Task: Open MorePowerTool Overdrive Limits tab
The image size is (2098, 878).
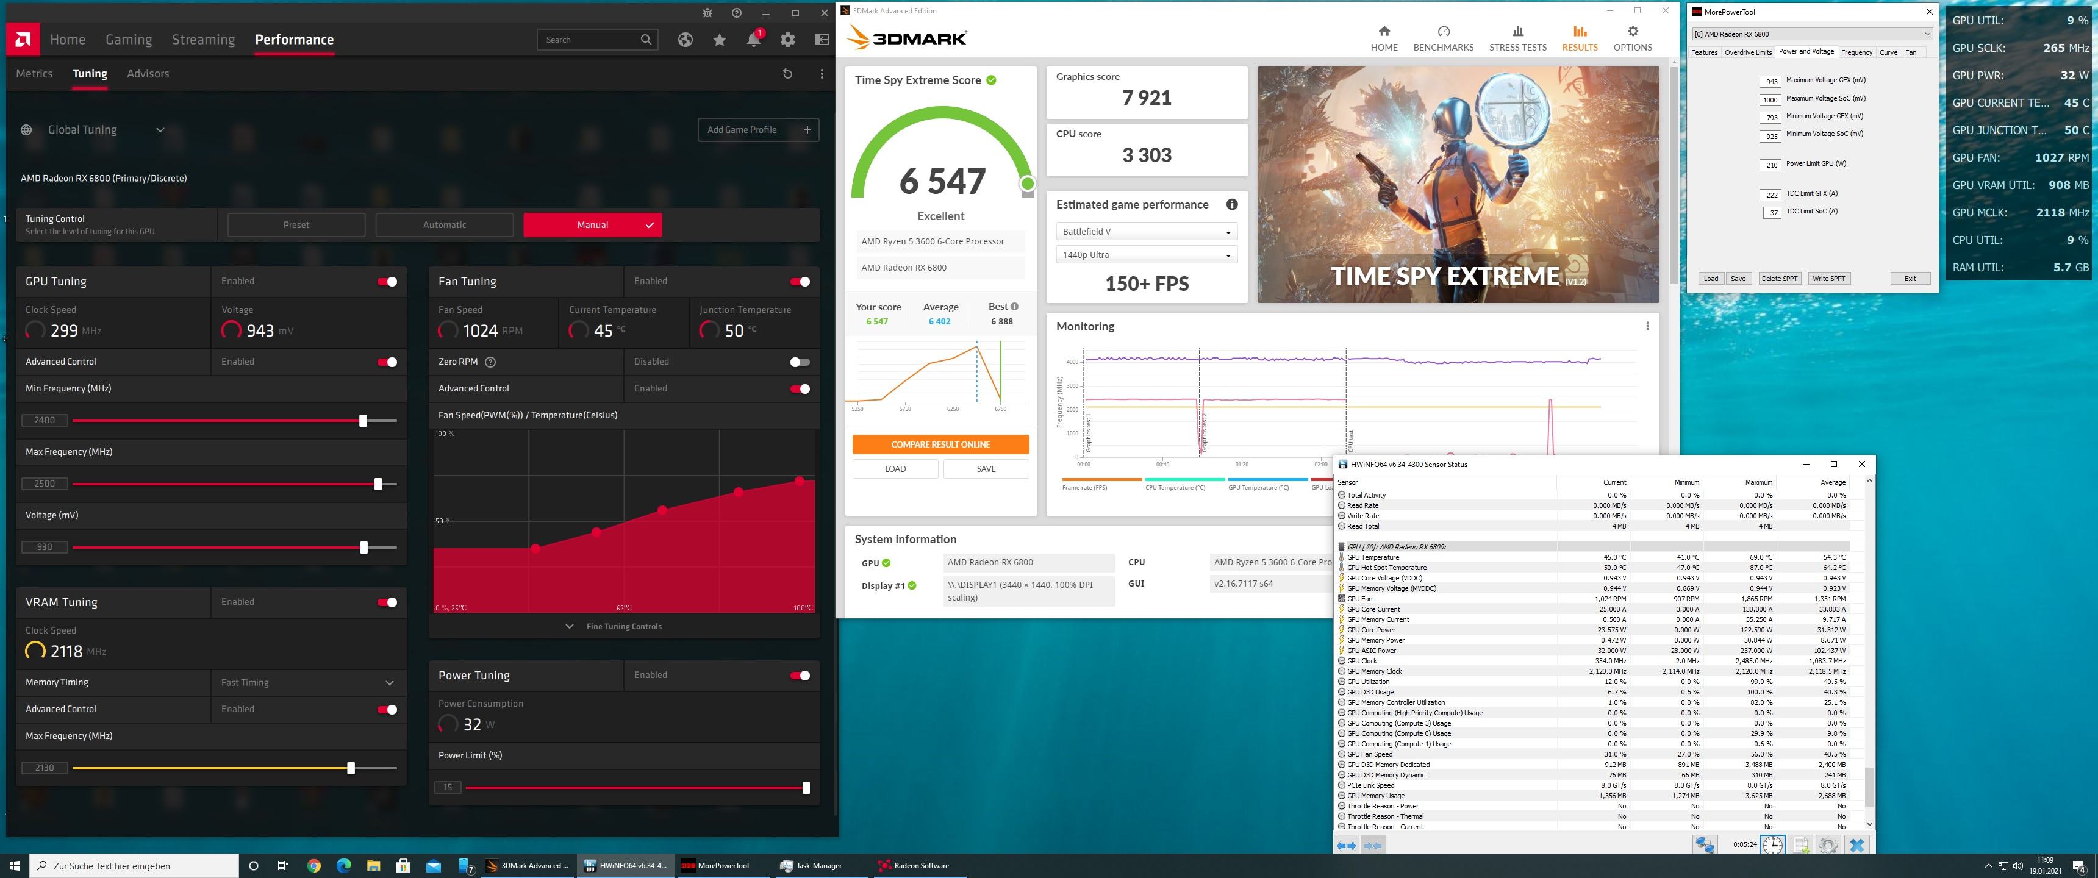Action: tap(1748, 52)
